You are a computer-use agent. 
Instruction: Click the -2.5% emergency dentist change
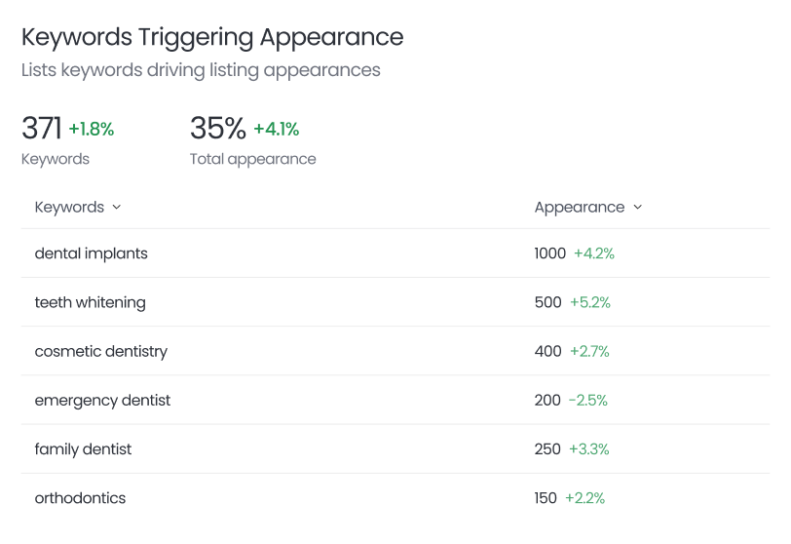click(587, 400)
